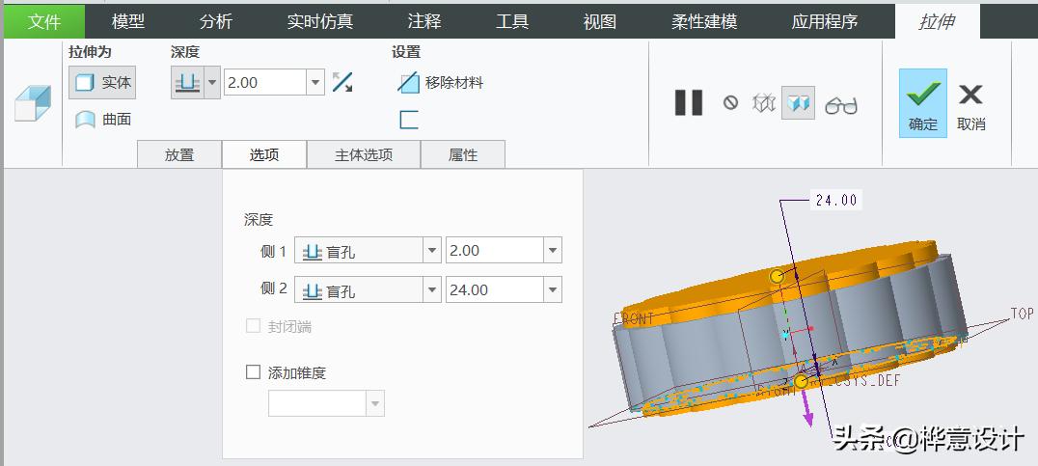The width and height of the screenshot is (1038, 466).
Task: Click the purple direction arrow
Action: [x=808, y=408]
